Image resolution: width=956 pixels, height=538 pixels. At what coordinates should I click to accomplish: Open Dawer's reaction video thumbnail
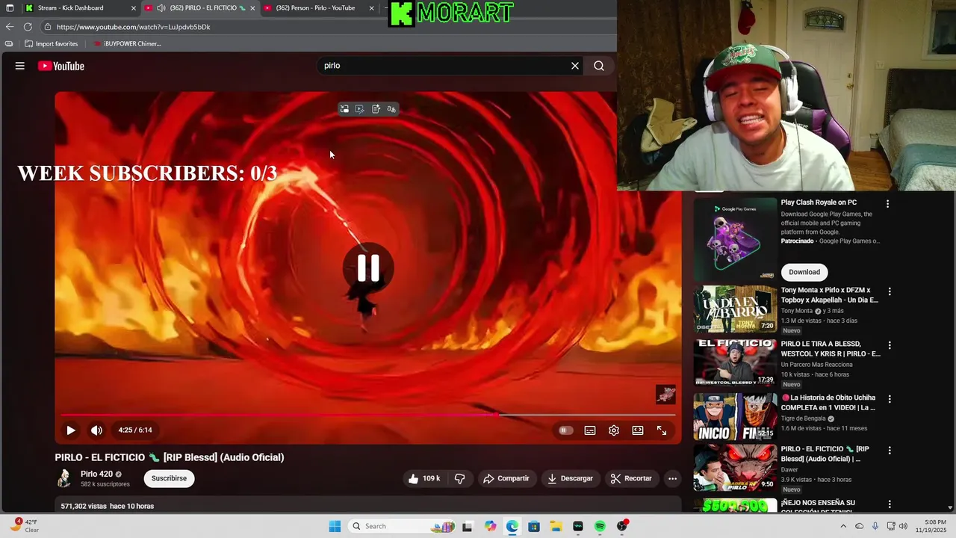coord(735,468)
